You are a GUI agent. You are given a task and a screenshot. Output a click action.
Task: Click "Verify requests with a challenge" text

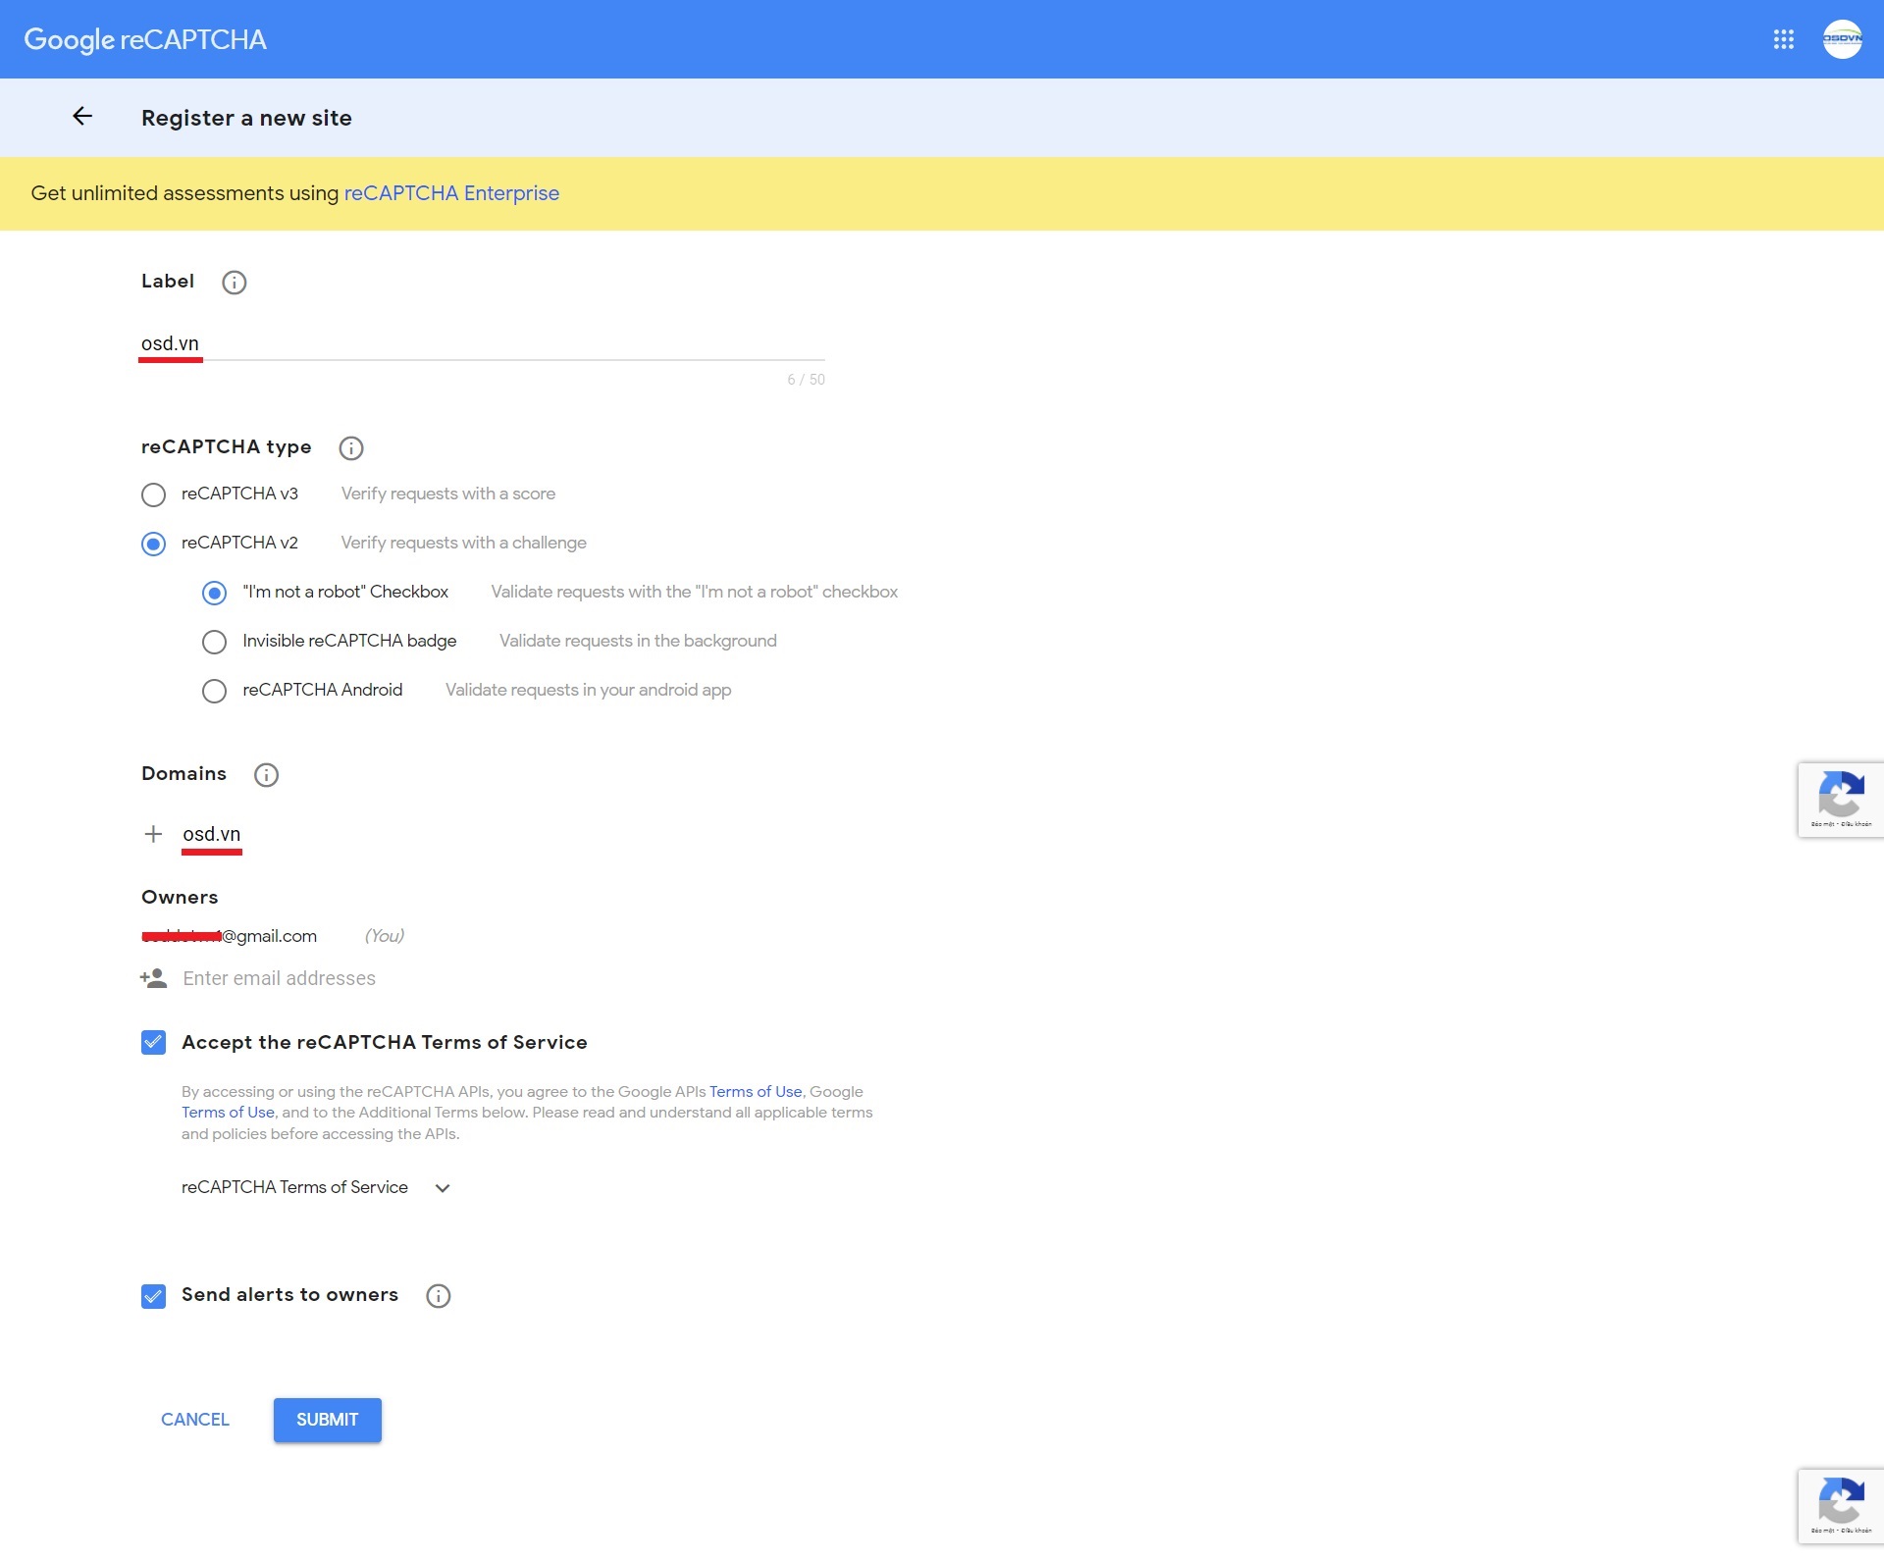[463, 543]
